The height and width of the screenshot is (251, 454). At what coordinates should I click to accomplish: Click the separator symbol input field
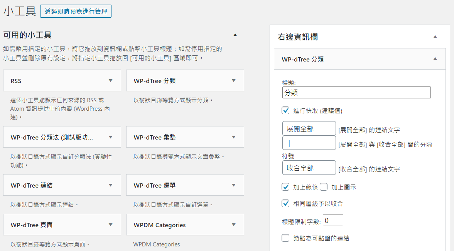(x=309, y=143)
